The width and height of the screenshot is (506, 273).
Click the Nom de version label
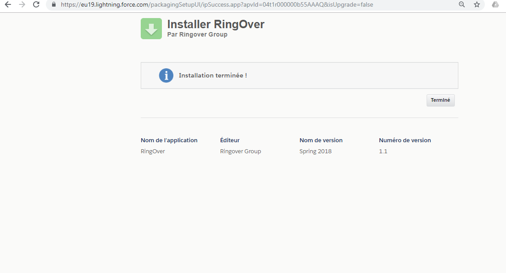tap(321, 140)
